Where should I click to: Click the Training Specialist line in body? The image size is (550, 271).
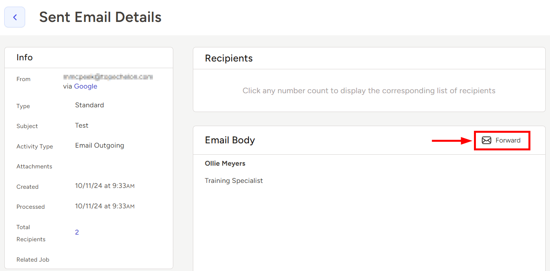tap(234, 181)
